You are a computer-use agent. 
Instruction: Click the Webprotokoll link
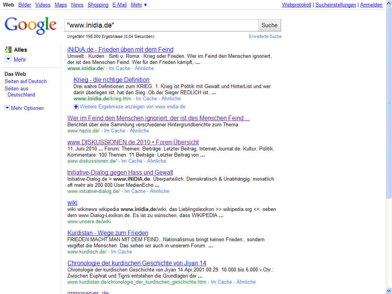[x=297, y=5]
